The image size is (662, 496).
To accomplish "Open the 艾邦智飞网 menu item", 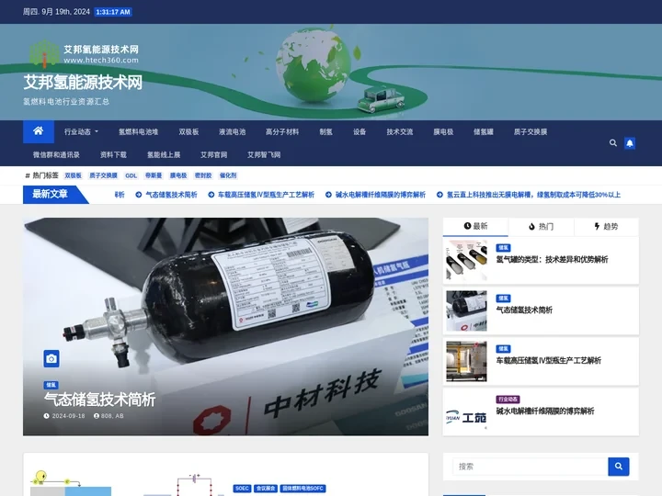I will (x=264, y=155).
